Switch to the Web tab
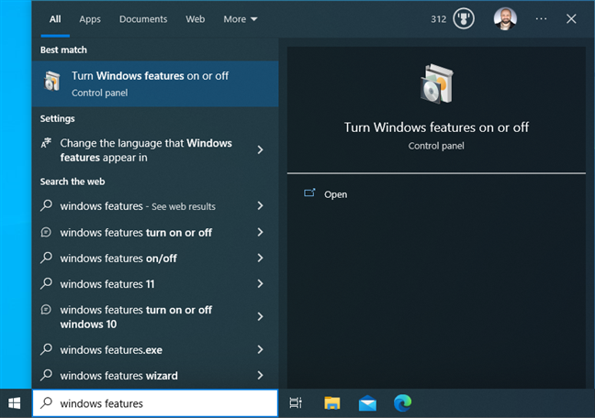The image size is (595, 418). pos(195,19)
